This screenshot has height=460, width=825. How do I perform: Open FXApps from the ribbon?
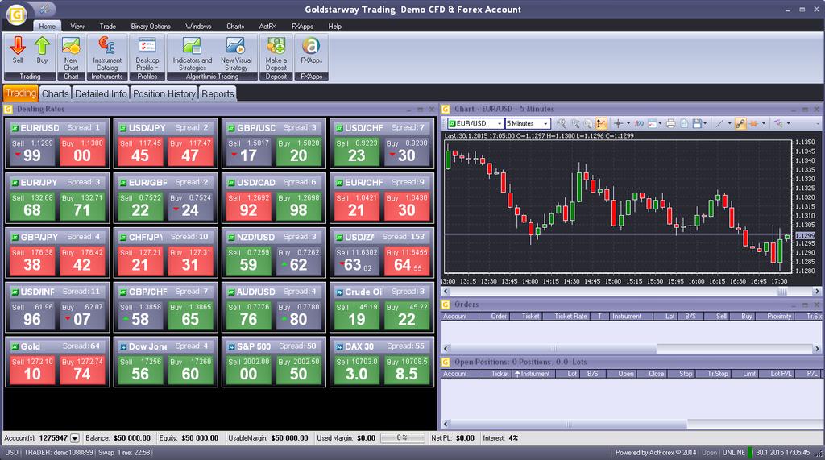point(312,51)
